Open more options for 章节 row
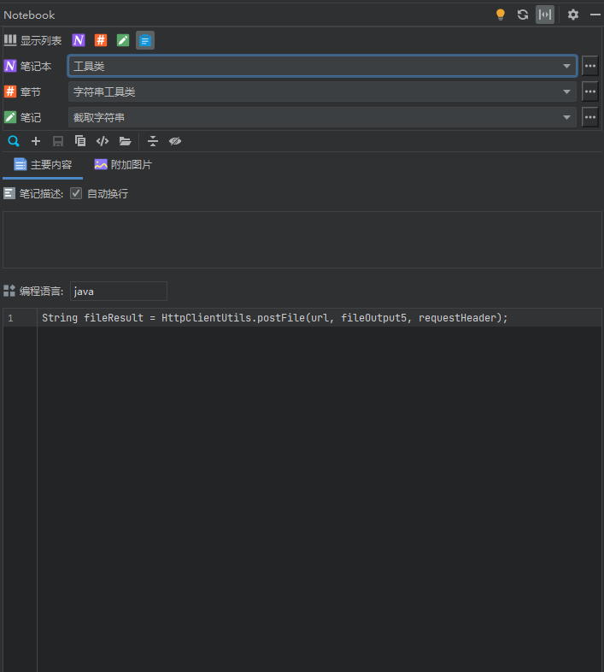This screenshot has height=672, width=604. tap(589, 91)
